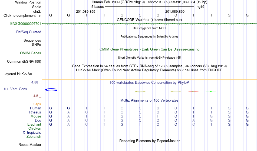Click the 201,089,860 coordinate marker

[x=175, y=11]
